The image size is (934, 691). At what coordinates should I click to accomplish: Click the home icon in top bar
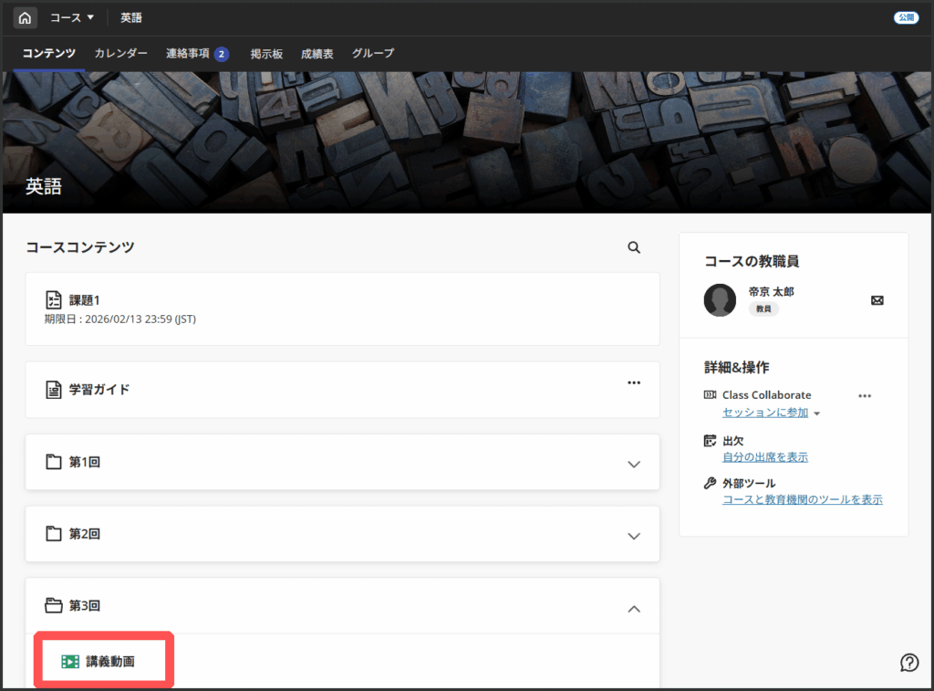(x=25, y=17)
